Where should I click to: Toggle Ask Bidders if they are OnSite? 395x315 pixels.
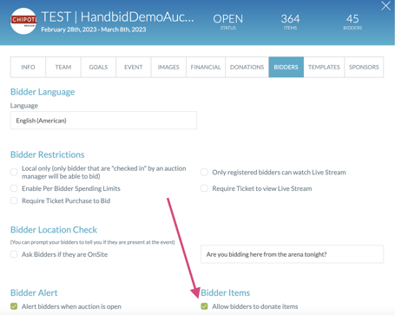click(14, 254)
